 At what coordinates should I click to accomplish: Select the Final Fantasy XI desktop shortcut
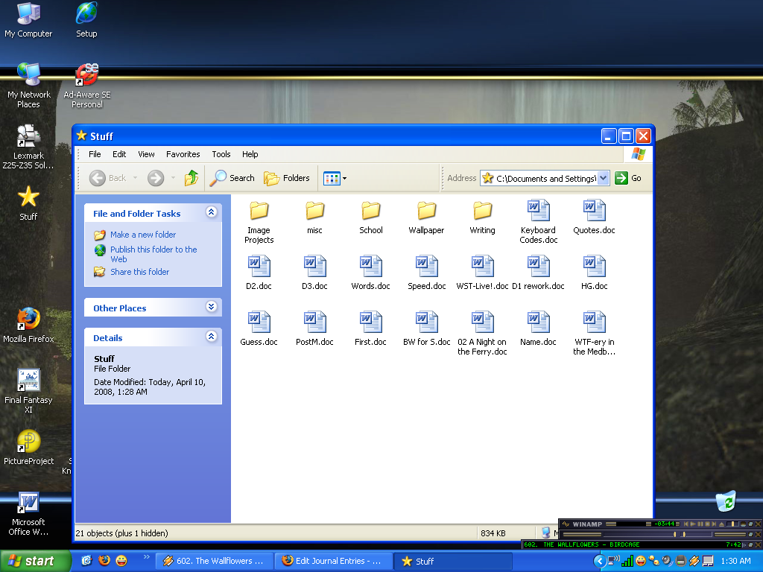coord(28,391)
